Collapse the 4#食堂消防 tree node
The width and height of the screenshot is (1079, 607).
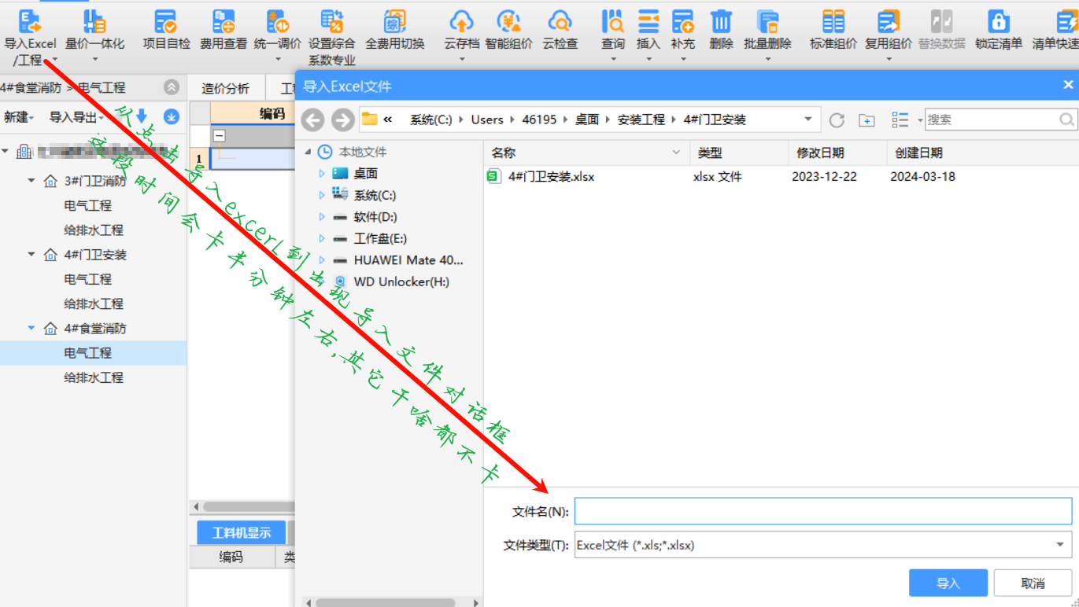pos(31,328)
